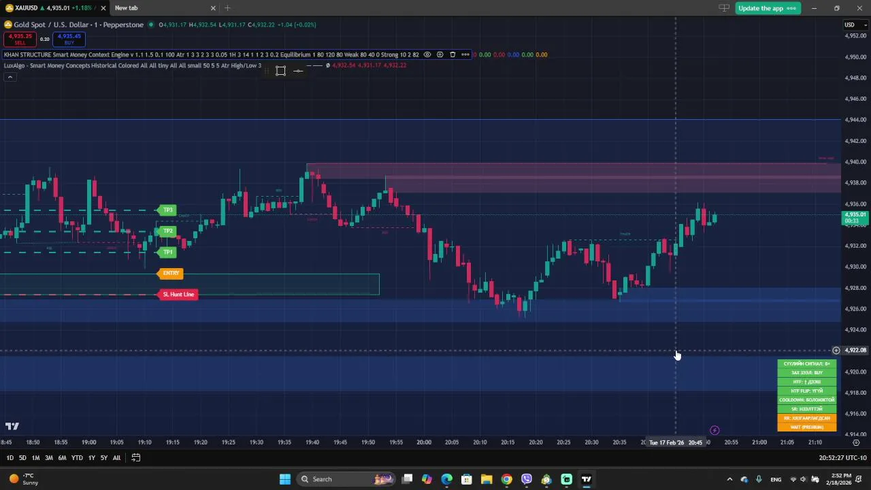Expand price scale options arrow beside USD
This screenshot has height=490, width=871.
pyautogui.click(x=865, y=24)
